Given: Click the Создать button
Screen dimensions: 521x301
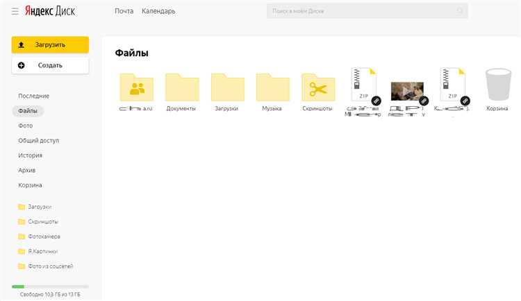Looking at the screenshot, I should 50,65.
